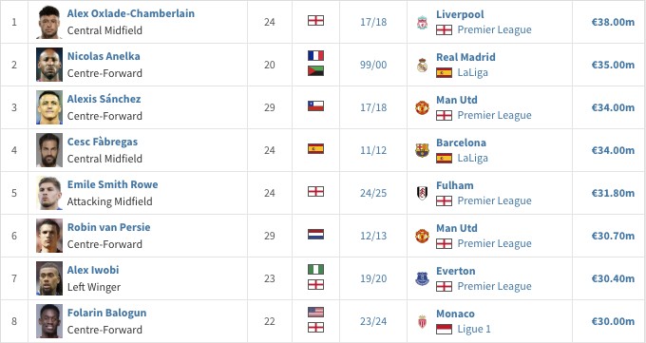This screenshot has height=343, width=646.
Task: Click Cesc Fàbregas's portrait thumbnail
Action: [49, 150]
